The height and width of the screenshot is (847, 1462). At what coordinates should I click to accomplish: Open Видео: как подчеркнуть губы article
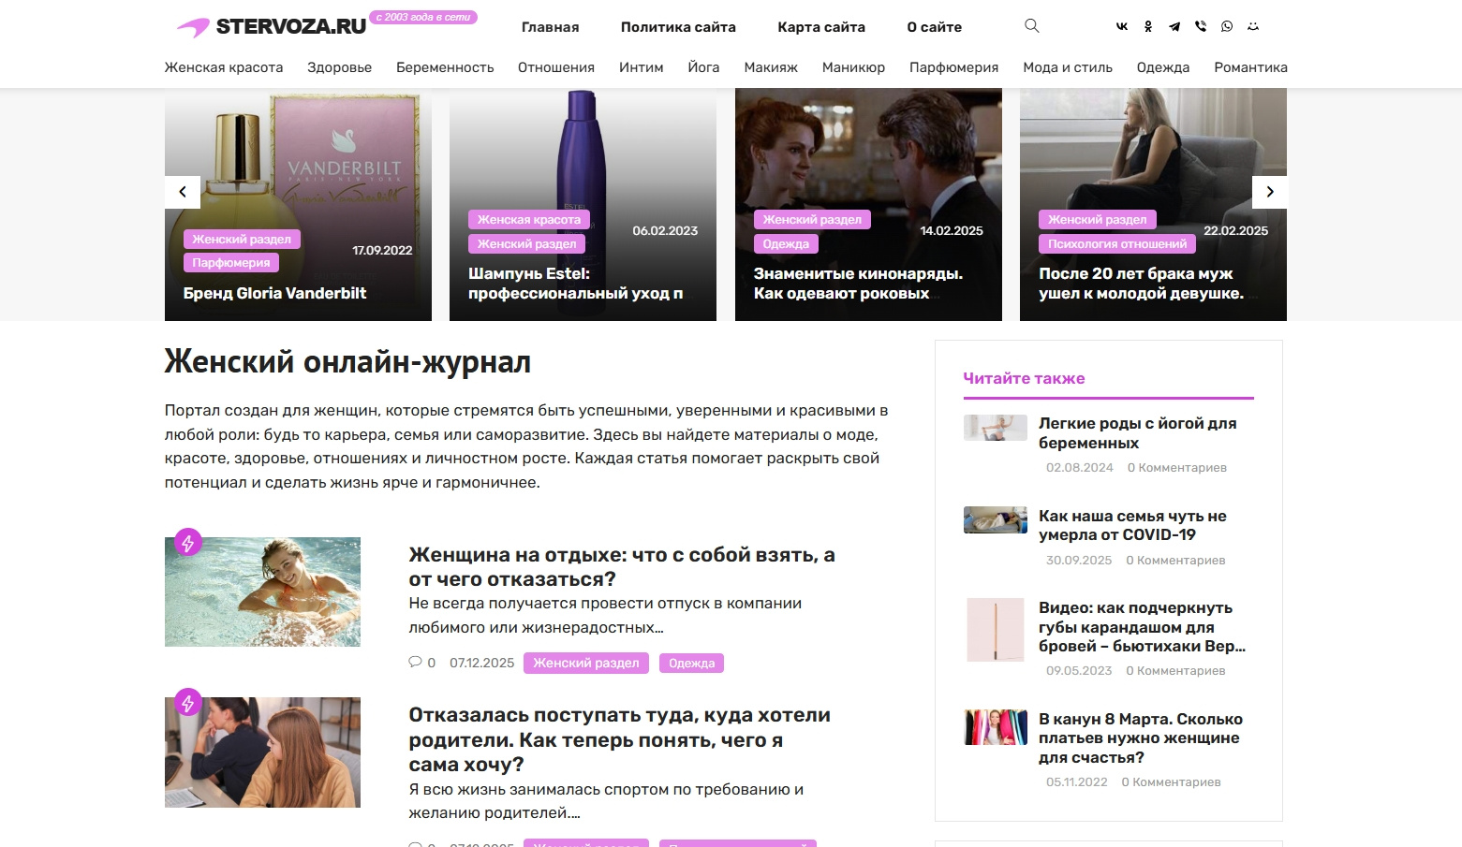pyautogui.click(x=1142, y=627)
